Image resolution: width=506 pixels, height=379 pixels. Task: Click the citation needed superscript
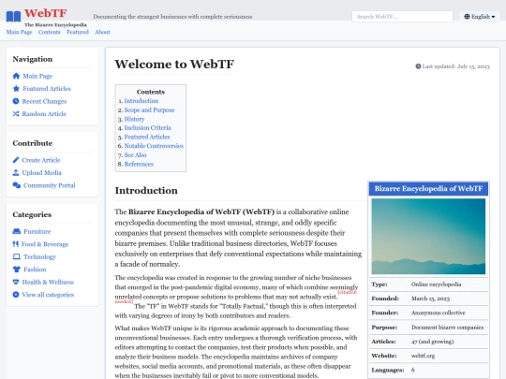pyautogui.click(x=348, y=292)
